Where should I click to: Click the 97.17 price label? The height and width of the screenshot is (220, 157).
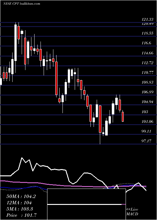click(x=146, y=141)
